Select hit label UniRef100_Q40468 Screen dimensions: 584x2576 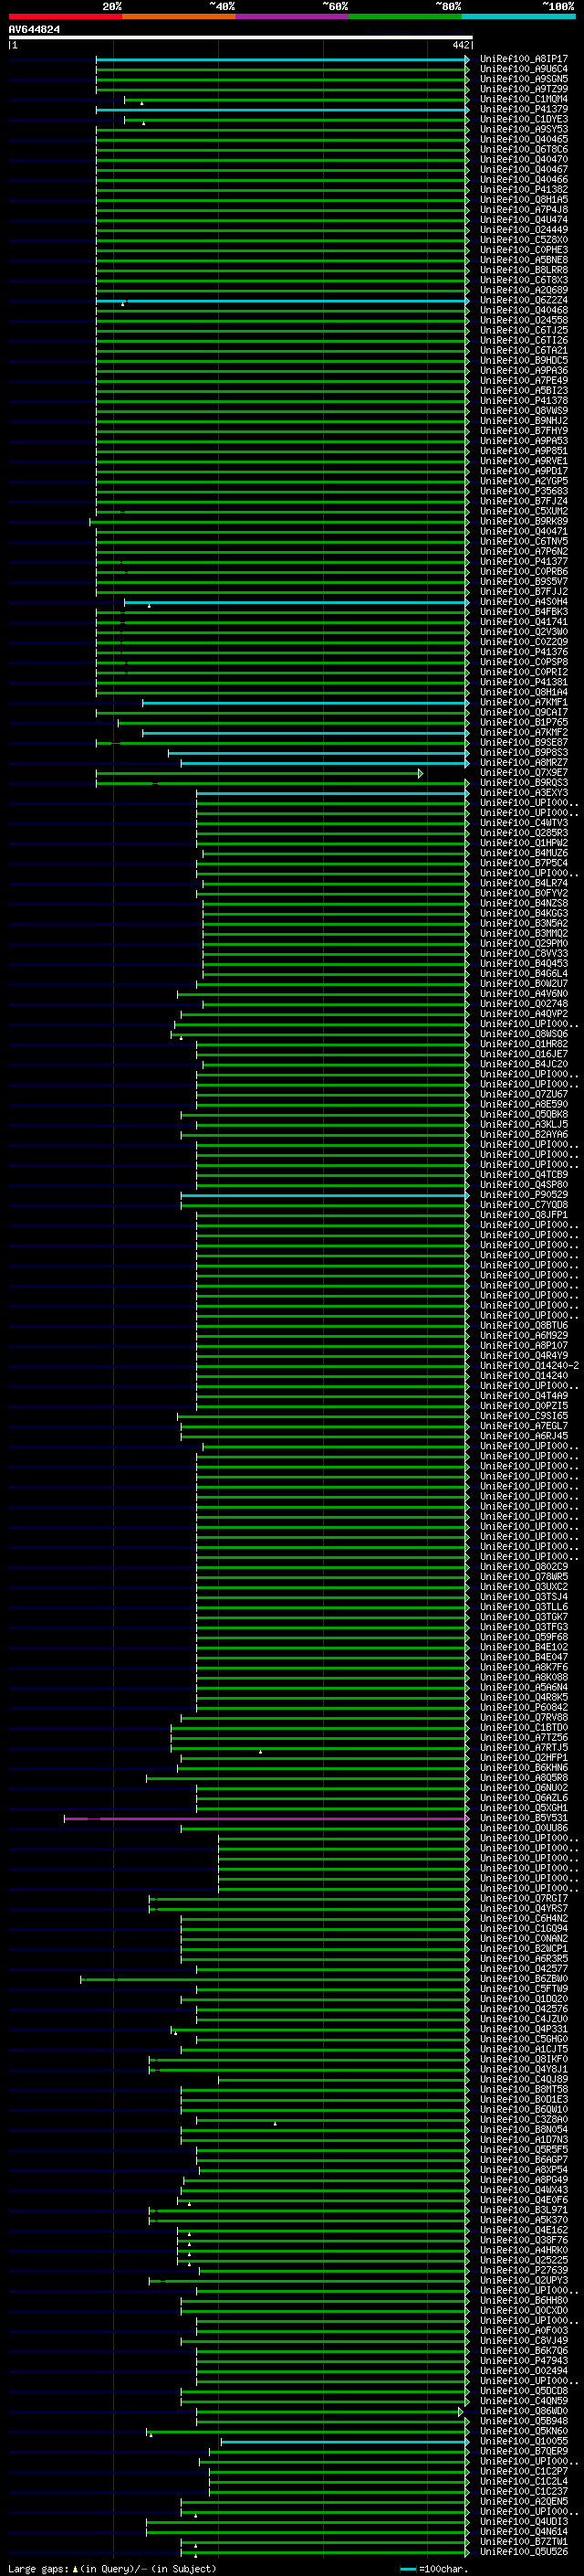coord(523,310)
